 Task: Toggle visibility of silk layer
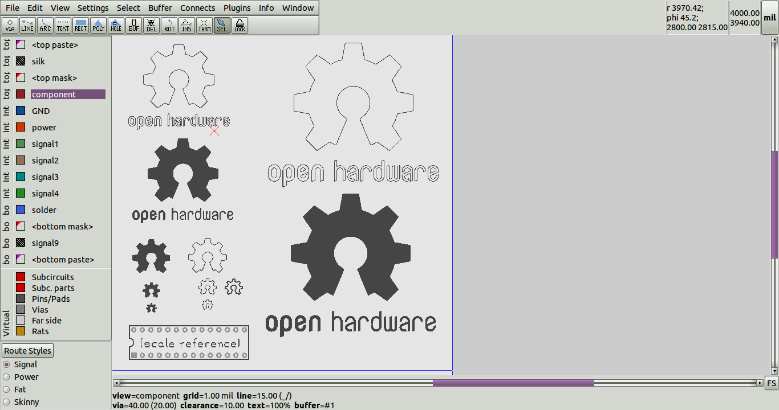[21, 61]
